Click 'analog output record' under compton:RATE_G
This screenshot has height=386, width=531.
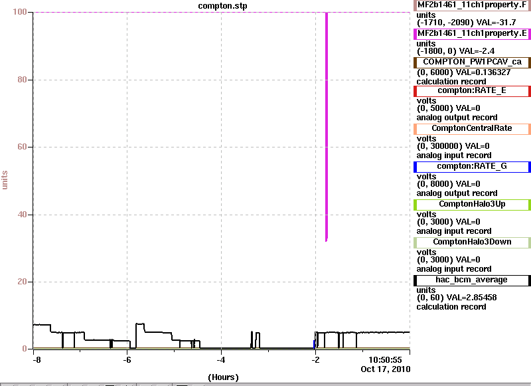click(457, 193)
